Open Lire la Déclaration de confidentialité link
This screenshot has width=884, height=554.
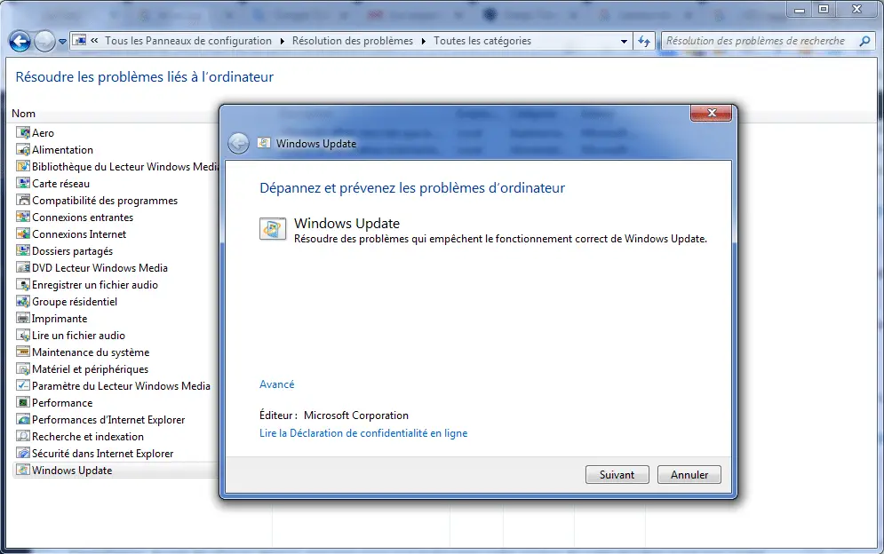click(x=363, y=433)
